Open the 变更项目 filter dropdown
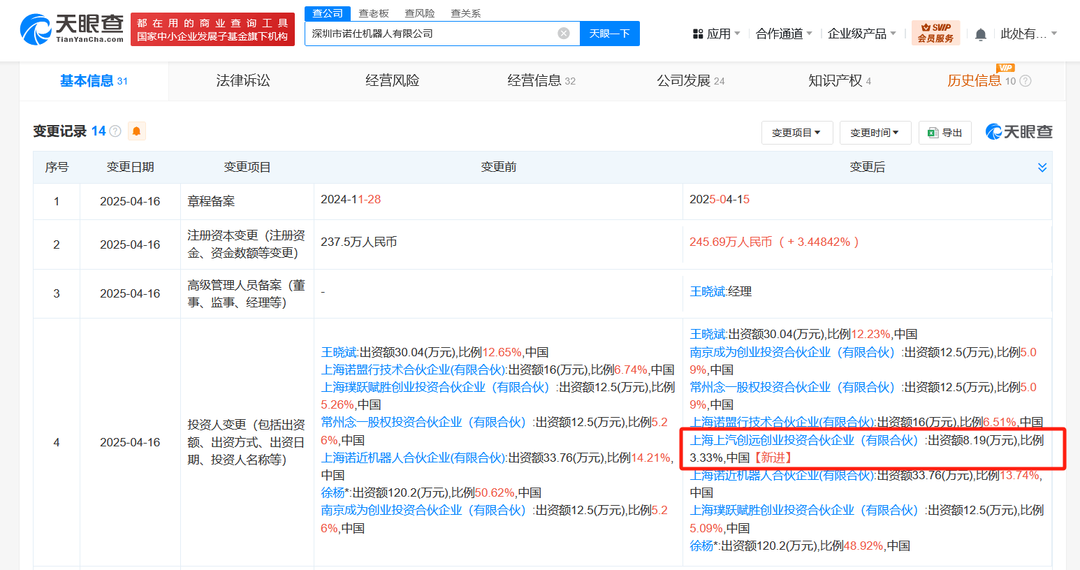 [x=797, y=133]
